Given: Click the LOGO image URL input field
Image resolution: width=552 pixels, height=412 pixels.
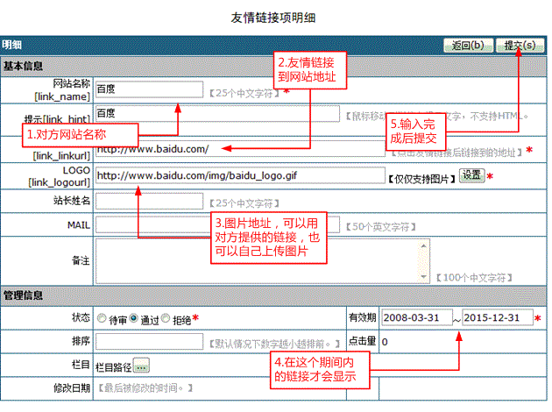Looking at the screenshot, I should click(x=238, y=176).
